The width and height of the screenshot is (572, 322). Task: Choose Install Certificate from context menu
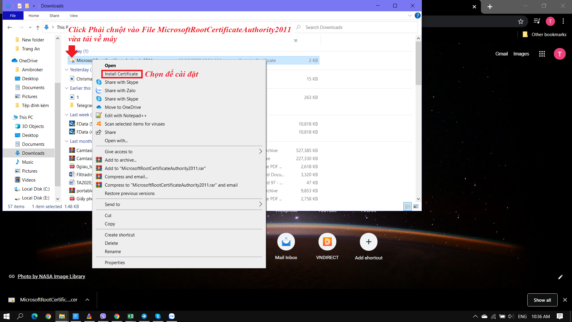(x=121, y=74)
